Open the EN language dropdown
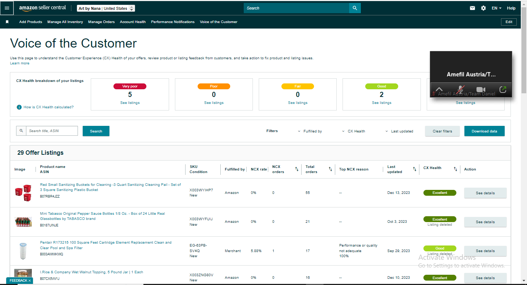The height and width of the screenshot is (285, 527). (496, 8)
